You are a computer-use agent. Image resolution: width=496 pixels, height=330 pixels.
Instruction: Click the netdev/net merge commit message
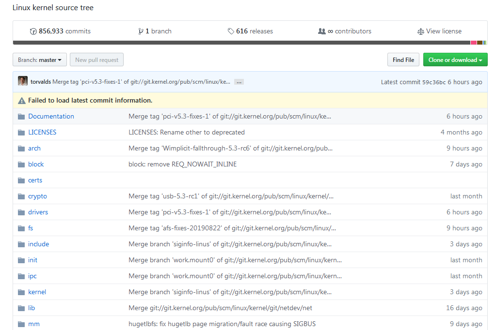(220, 308)
